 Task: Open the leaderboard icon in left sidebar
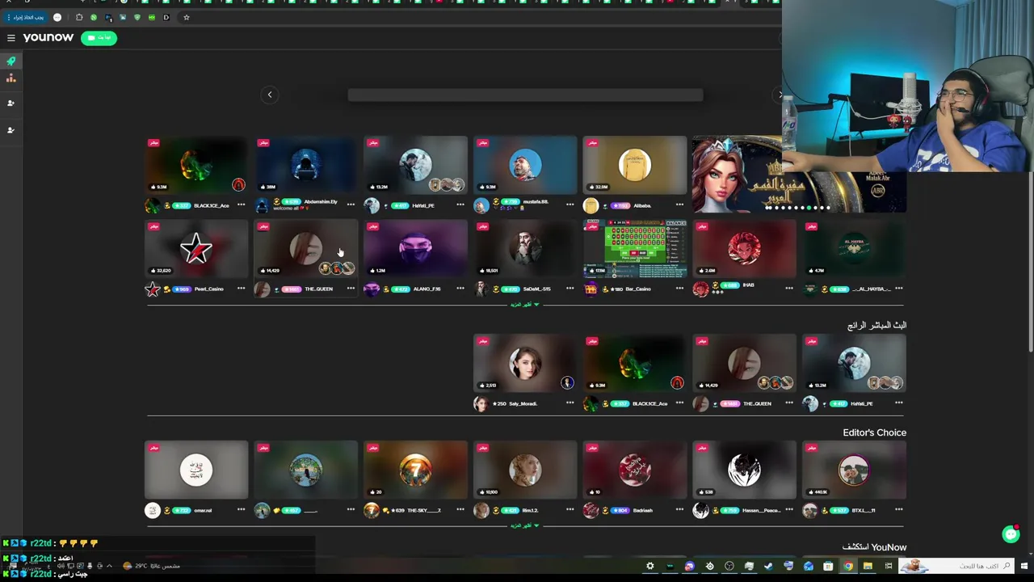point(11,78)
